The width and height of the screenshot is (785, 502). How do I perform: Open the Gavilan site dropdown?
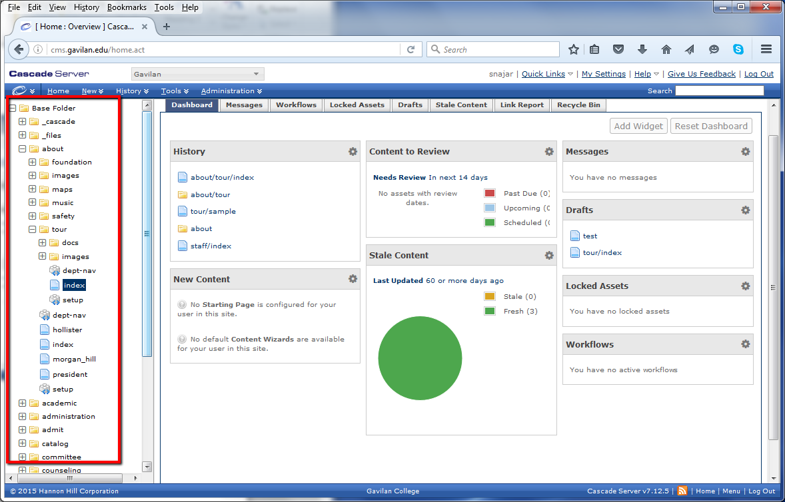(197, 74)
